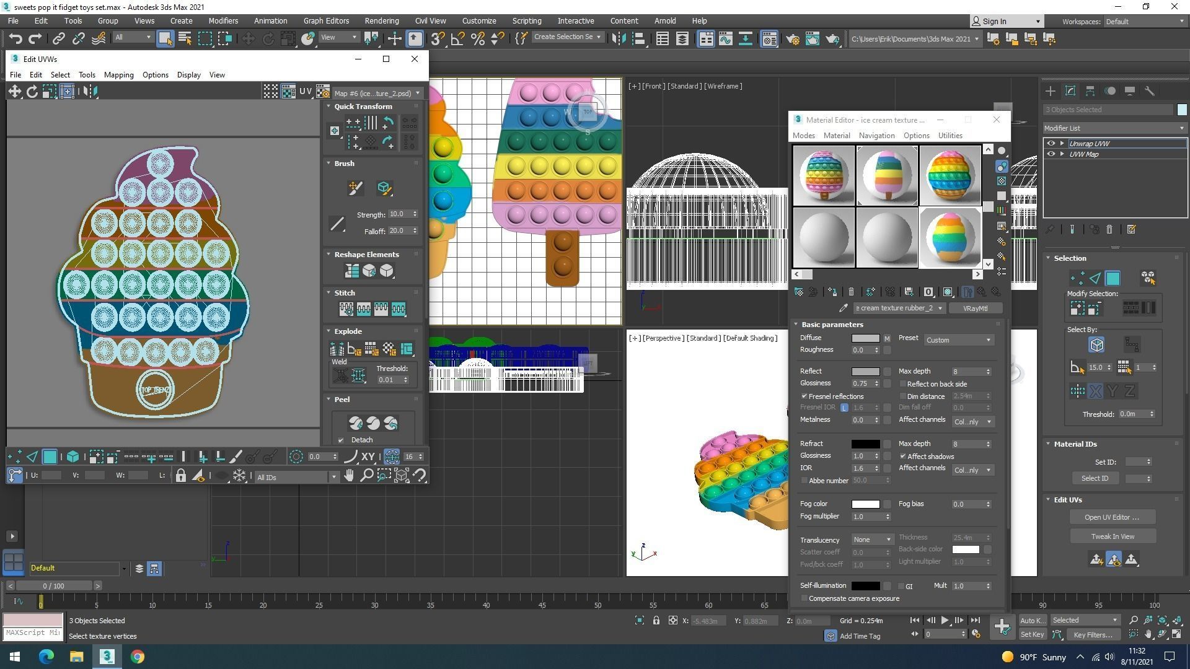
Task: Select Polygon sub-object mode in Selection rollout
Action: 1113,278
